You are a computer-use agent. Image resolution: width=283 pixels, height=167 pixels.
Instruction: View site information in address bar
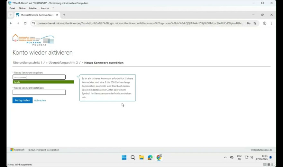point(33,23)
